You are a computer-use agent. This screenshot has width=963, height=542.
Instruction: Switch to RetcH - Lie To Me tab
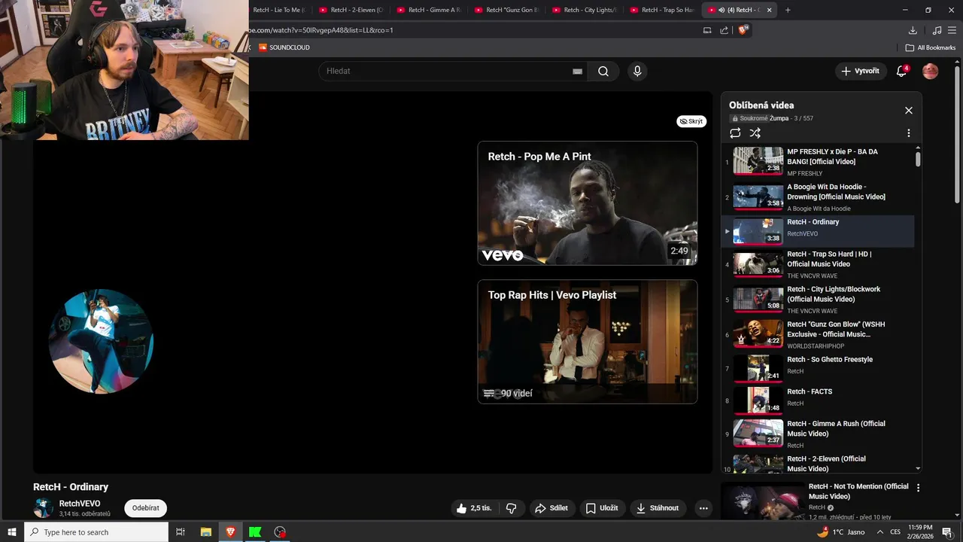277,10
